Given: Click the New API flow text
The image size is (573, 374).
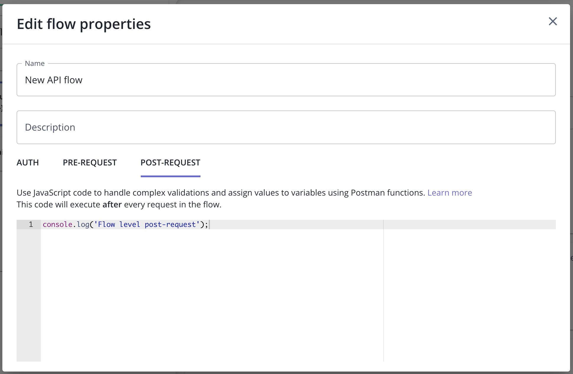Looking at the screenshot, I should tap(54, 80).
